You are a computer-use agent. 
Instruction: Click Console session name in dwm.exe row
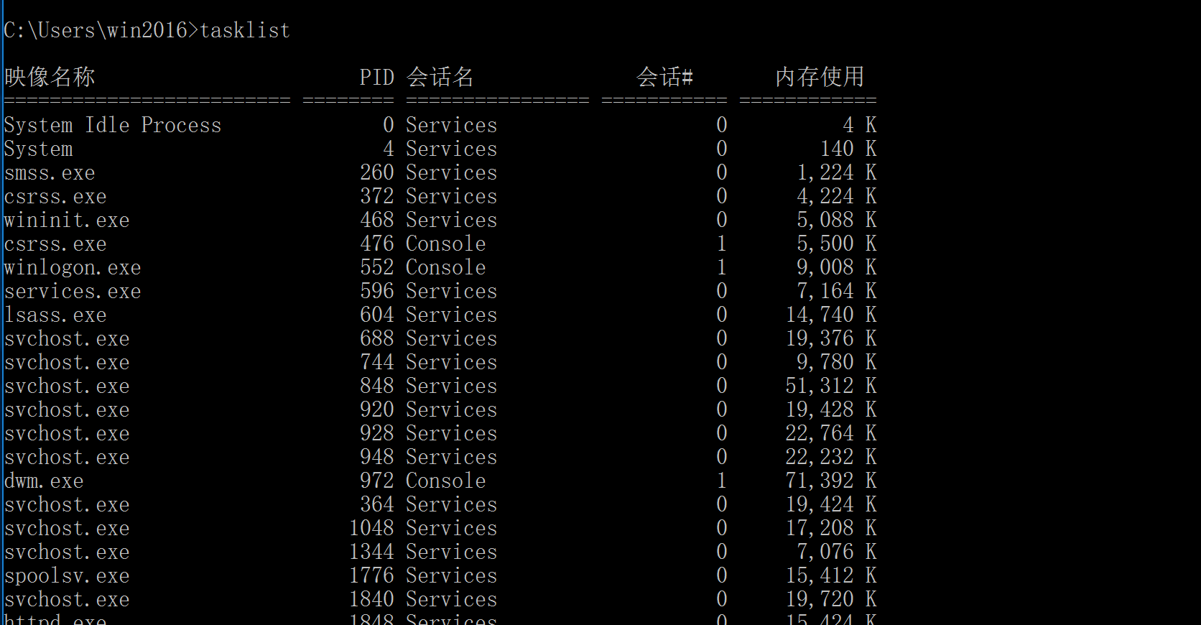[x=446, y=481]
